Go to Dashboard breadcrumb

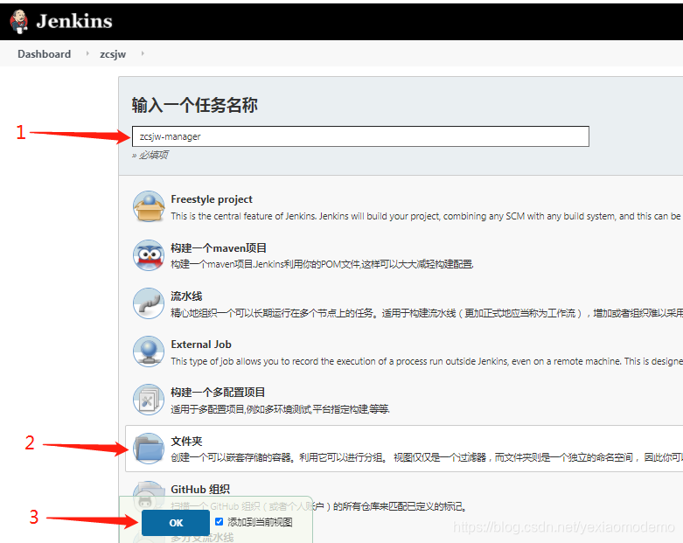pyautogui.click(x=44, y=54)
